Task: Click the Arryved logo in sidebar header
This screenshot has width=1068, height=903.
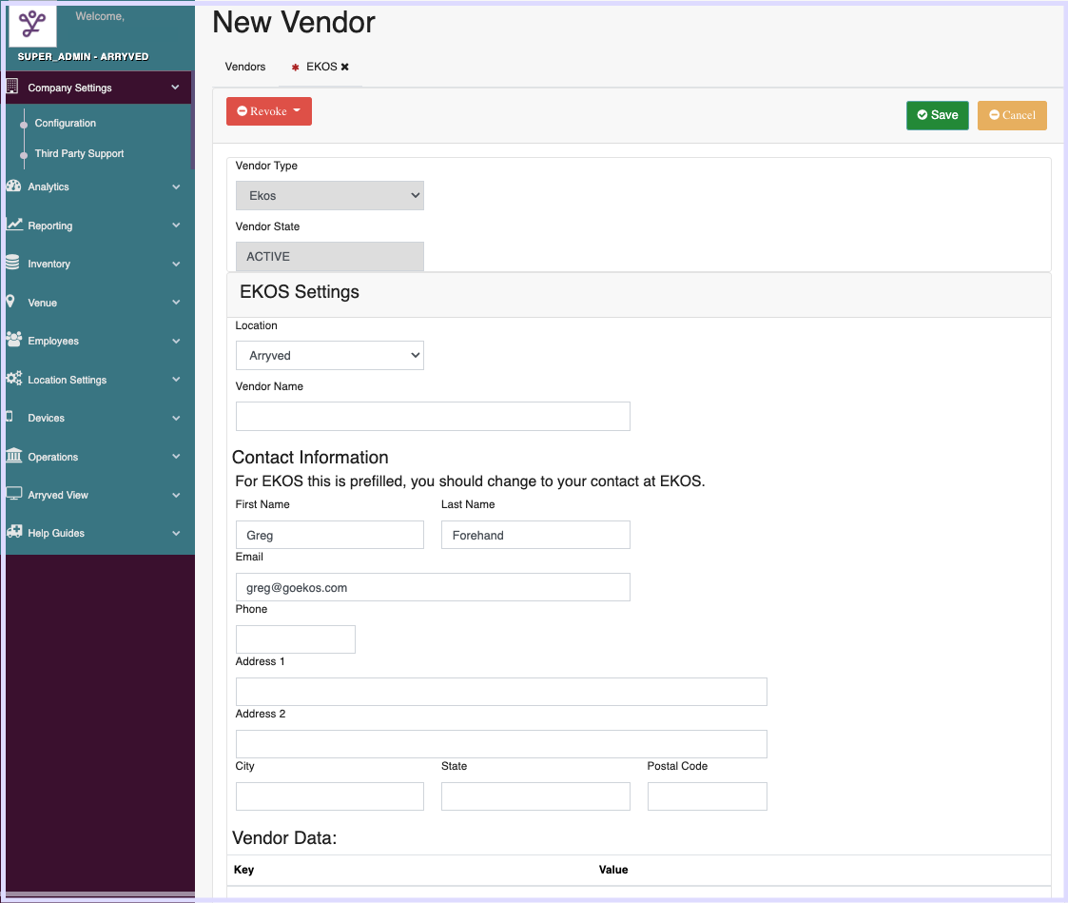Action: pyautogui.click(x=32, y=26)
